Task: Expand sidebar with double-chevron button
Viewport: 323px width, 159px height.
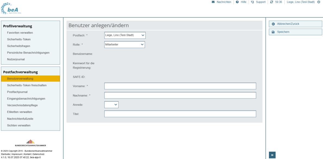Action: click(272, 155)
